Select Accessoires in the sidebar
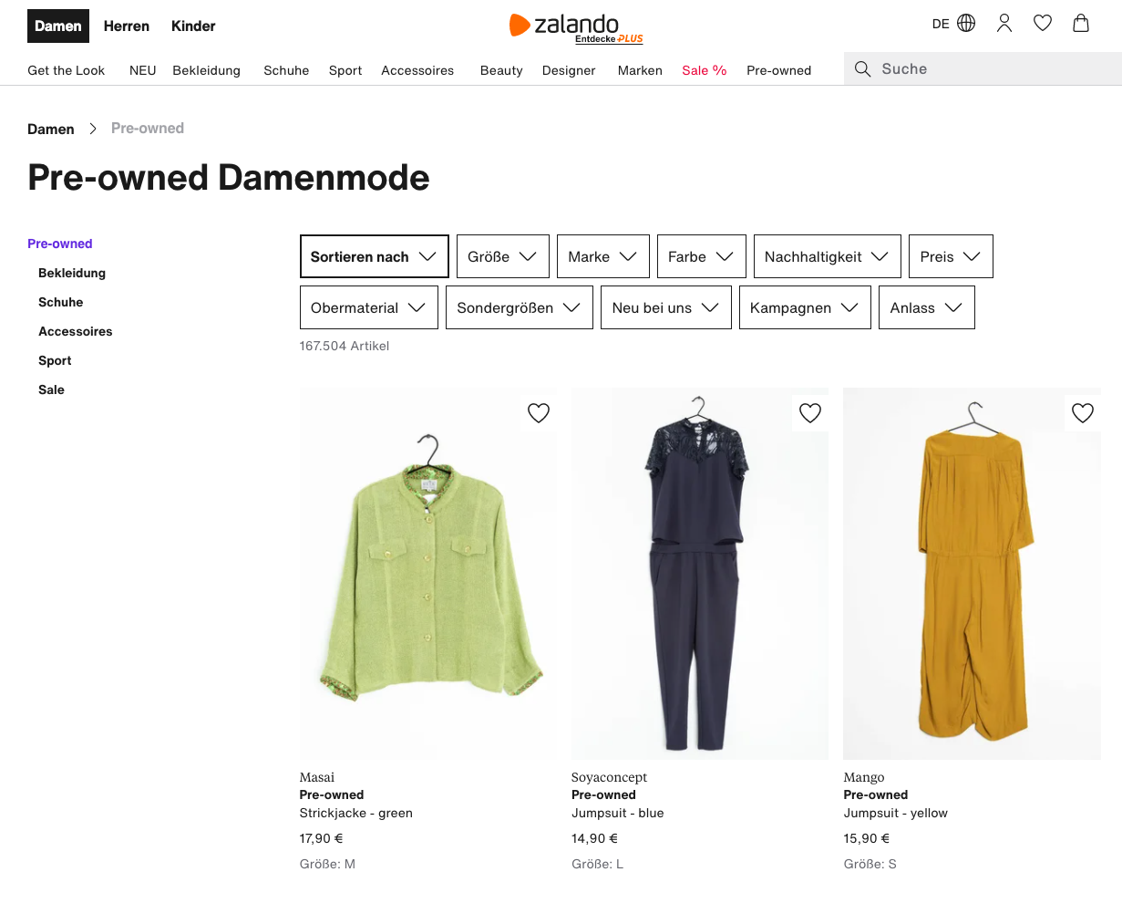The width and height of the screenshot is (1122, 924). pos(76,331)
